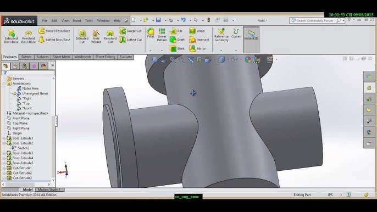This screenshot has height=212, width=377.
Task: Select the Shell tool
Action: tap(177, 48)
